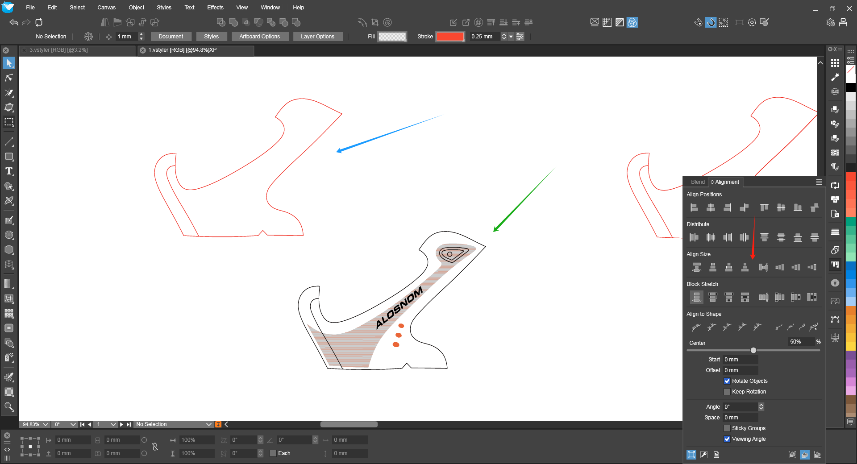Viewport: 857px width, 464px height.
Task: Uncheck the Rotate Objects checkbox
Action: pyautogui.click(x=727, y=381)
